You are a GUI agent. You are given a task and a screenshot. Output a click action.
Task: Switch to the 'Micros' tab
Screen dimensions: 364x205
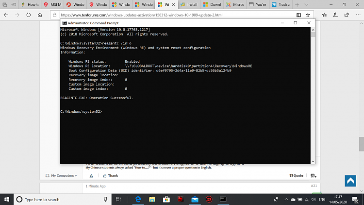235,4
